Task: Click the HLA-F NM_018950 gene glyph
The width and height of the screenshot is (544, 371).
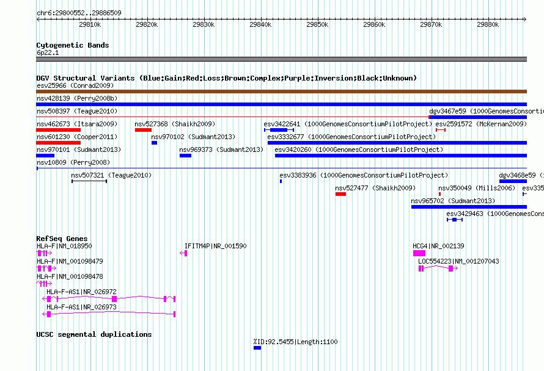Action: (x=44, y=253)
